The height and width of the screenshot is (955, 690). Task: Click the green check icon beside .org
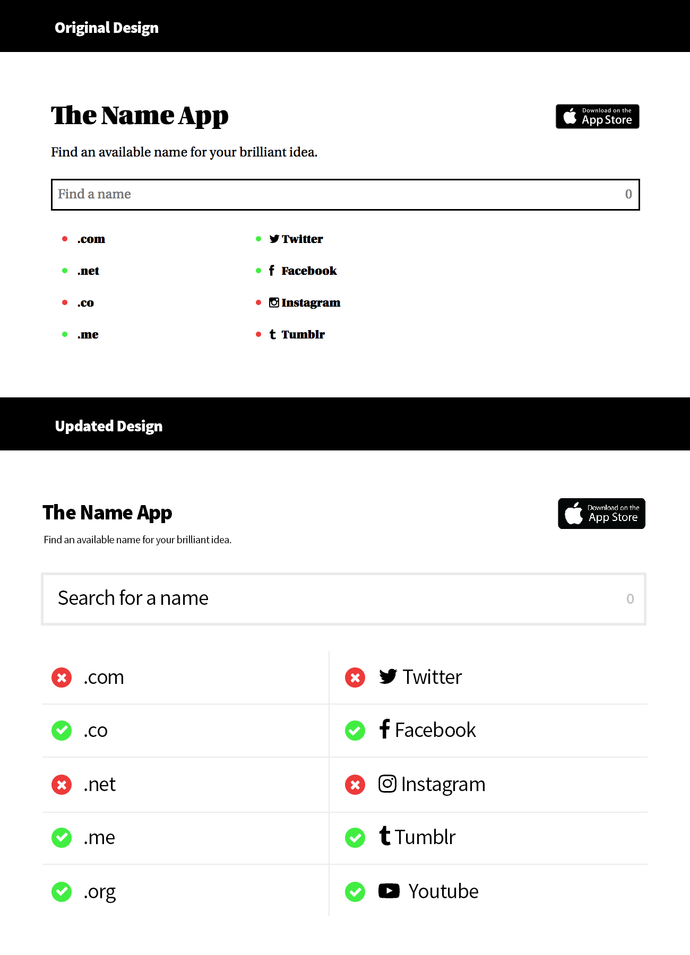coord(62,892)
